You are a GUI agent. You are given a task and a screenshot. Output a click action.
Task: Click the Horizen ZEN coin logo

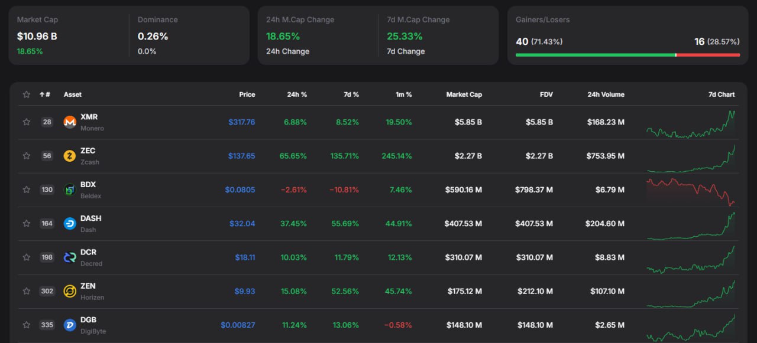tap(70, 291)
